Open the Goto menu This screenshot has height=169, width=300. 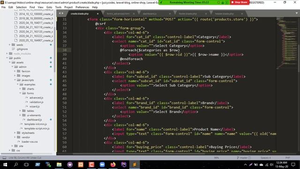49,8
